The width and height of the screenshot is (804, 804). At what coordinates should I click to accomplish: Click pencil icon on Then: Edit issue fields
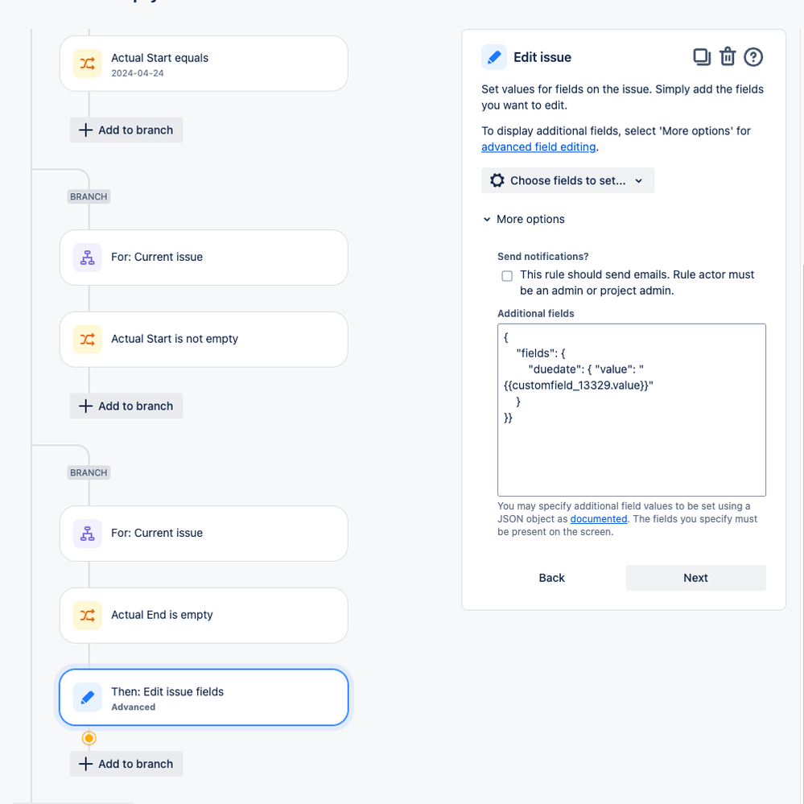pyautogui.click(x=87, y=697)
